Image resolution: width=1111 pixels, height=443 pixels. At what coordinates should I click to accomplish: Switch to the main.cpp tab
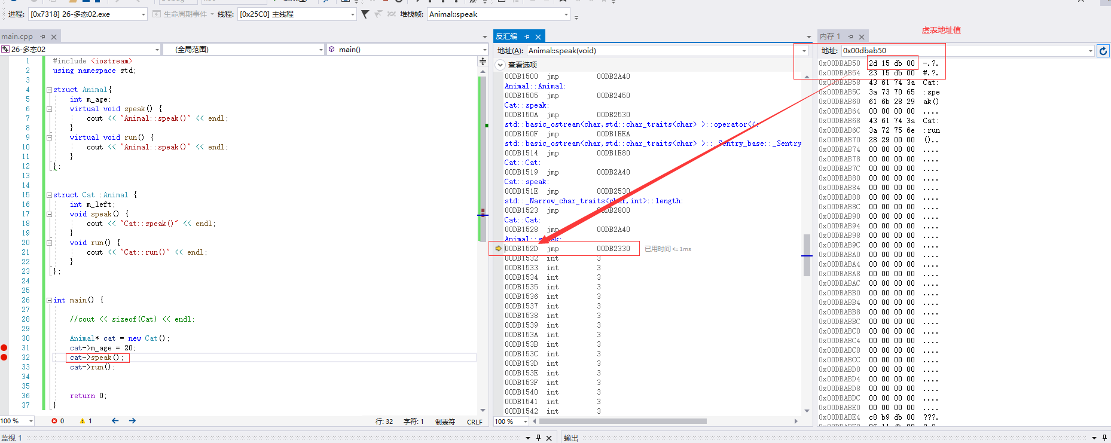pyautogui.click(x=17, y=36)
